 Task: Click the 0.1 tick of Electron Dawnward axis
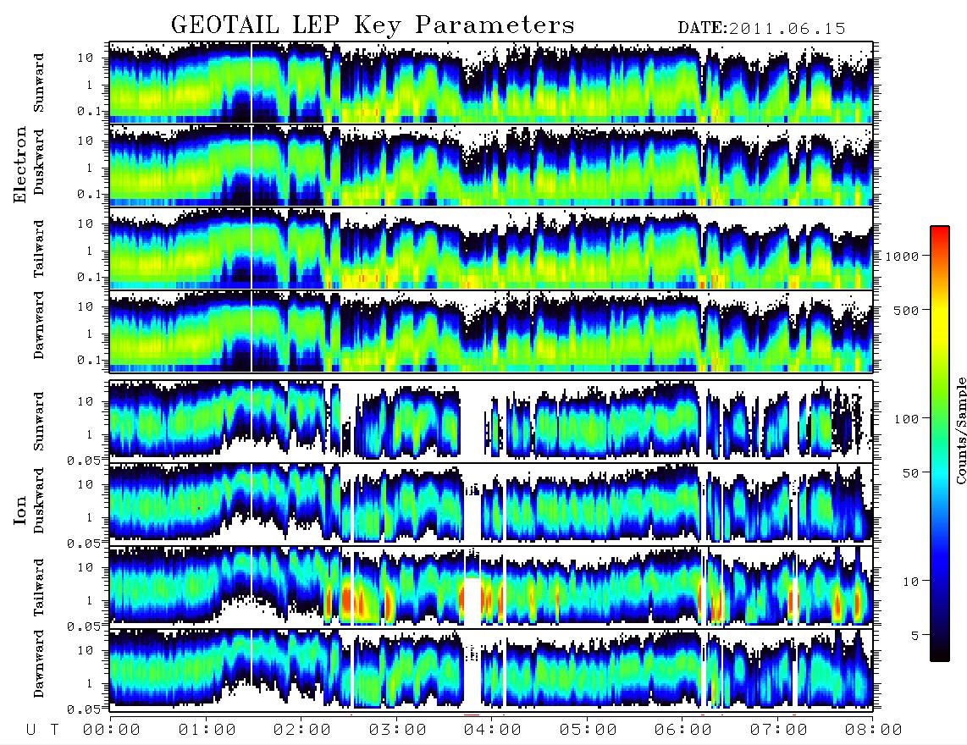click(90, 360)
